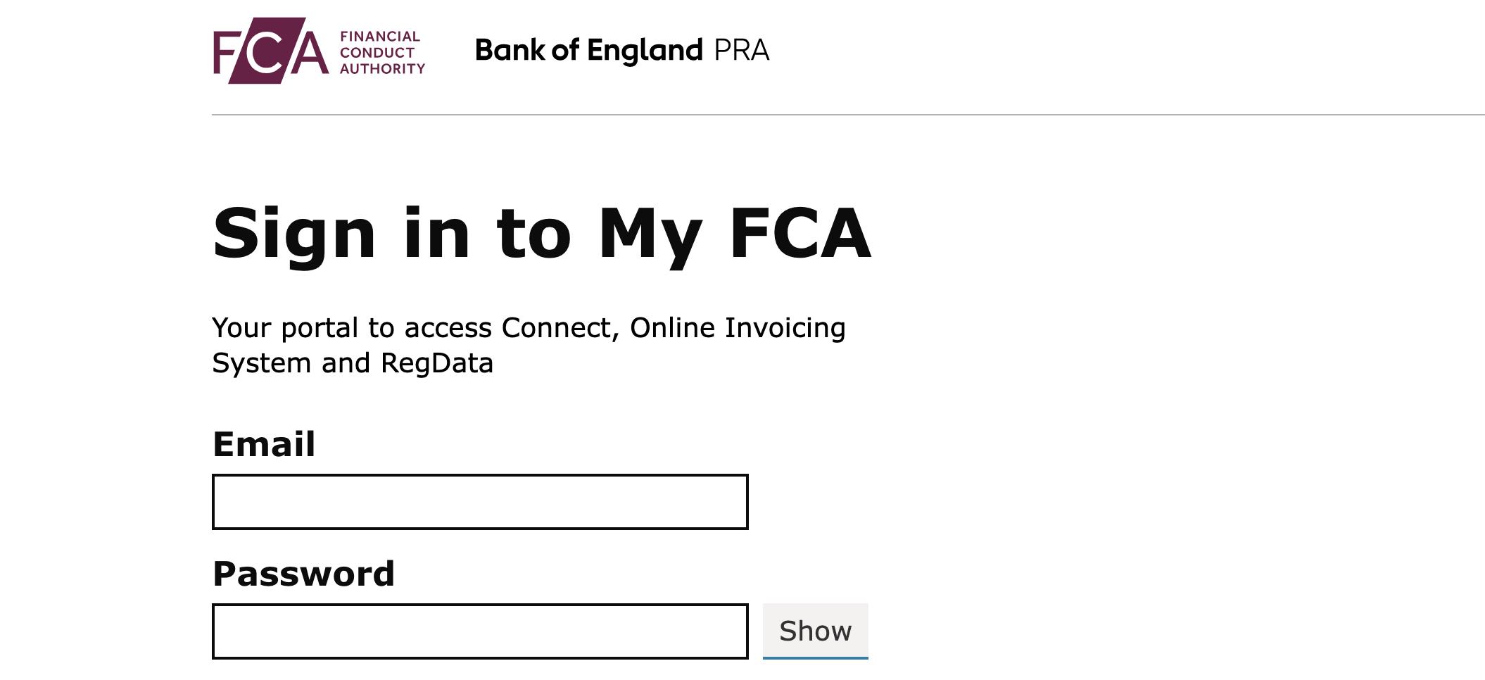1485x680 pixels.
Task: Focus the Password input field
Action: [480, 631]
